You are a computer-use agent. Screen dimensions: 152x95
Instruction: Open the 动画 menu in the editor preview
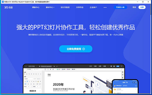pyautogui.click(x=95, y=66)
